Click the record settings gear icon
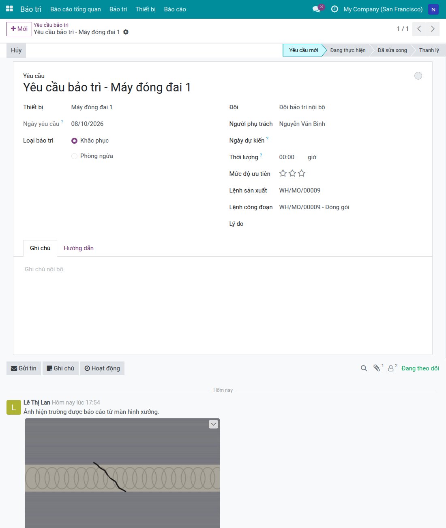 (x=126, y=32)
